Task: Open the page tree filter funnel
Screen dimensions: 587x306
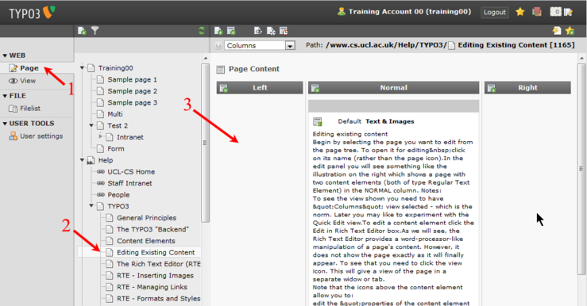Action: (95, 31)
